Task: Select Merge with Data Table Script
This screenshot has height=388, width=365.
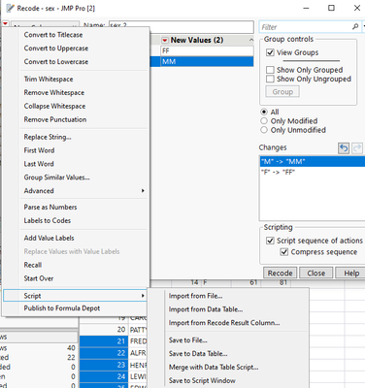Action: [x=214, y=368]
